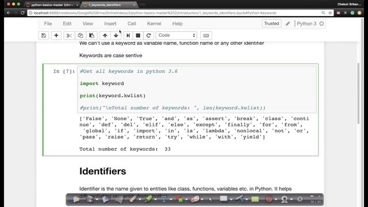The image size is (368, 207).
Task: Click the Chekuri Srikan profile name
Action: coord(349,4)
